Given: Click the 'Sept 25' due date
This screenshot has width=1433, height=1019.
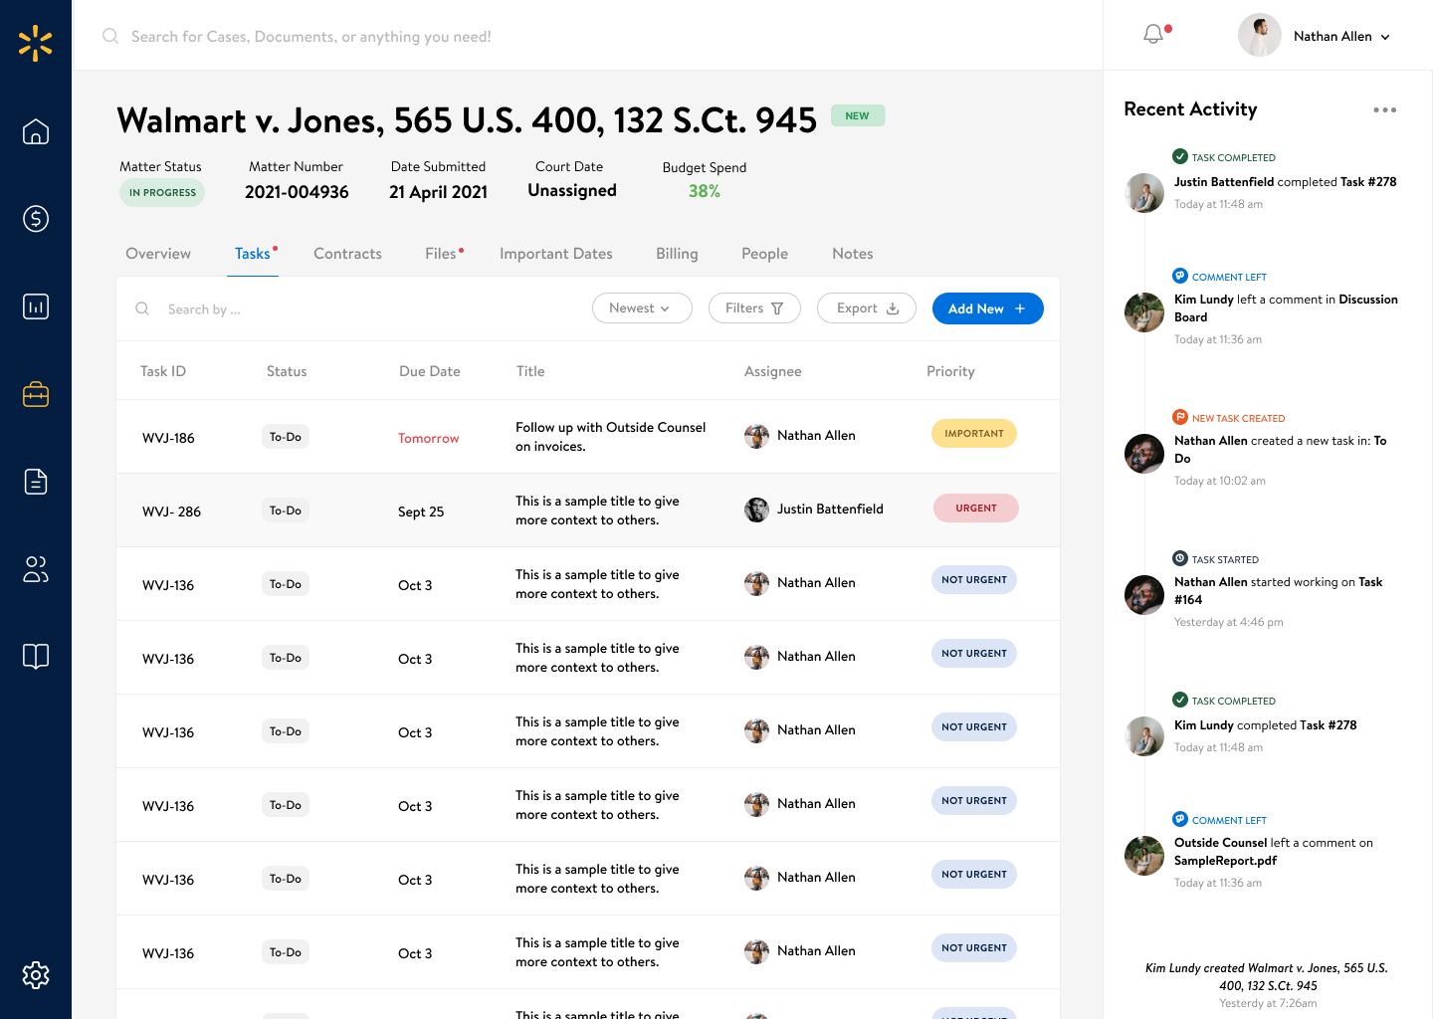Looking at the screenshot, I should (x=421, y=511).
